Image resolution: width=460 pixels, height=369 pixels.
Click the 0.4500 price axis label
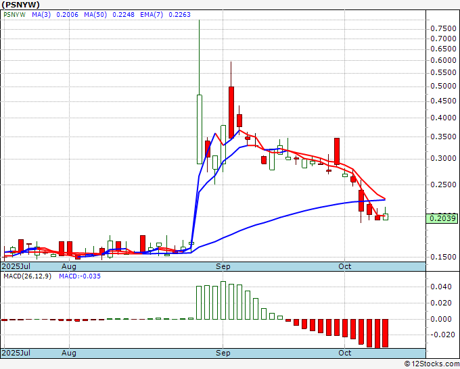tap(443, 101)
